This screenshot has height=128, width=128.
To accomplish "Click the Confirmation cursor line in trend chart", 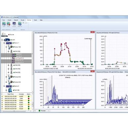I will [x=91, y=52].
